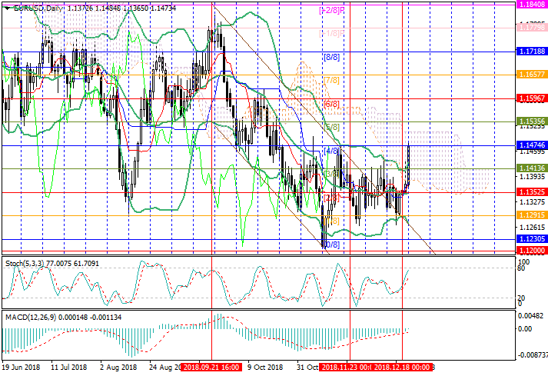Select the 1.18408 price tag on axis
The height and width of the screenshot is (376, 548).
pos(531,4)
